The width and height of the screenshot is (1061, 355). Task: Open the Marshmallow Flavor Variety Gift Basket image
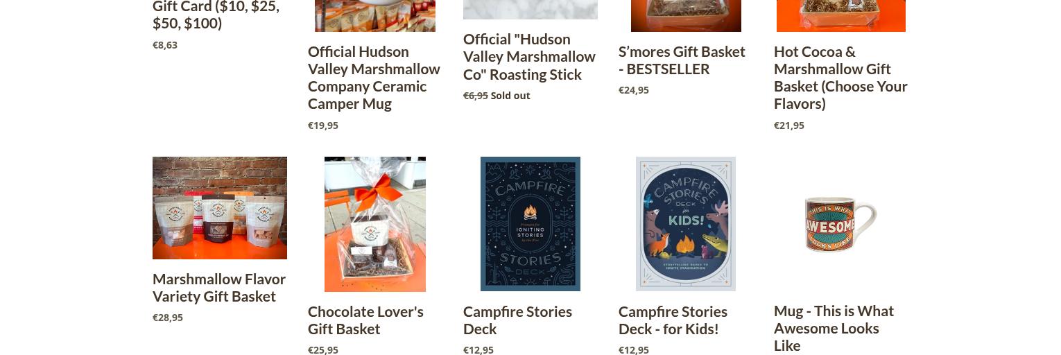(x=220, y=208)
